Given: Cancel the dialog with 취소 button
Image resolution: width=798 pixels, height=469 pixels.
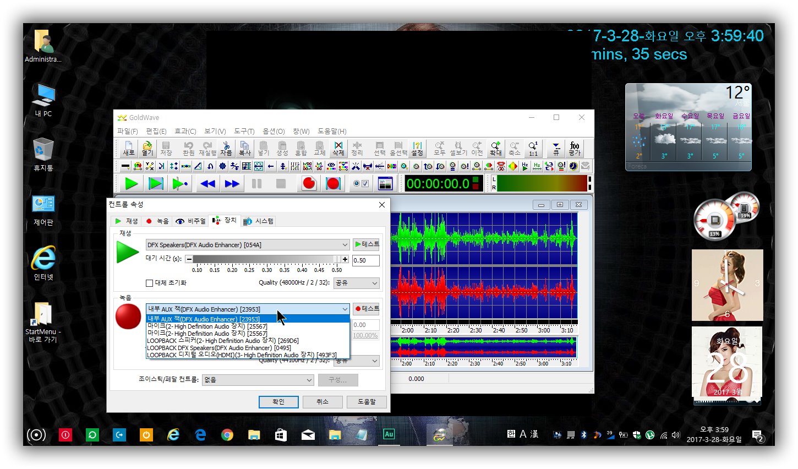Looking at the screenshot, I should [x=323, y=402].
